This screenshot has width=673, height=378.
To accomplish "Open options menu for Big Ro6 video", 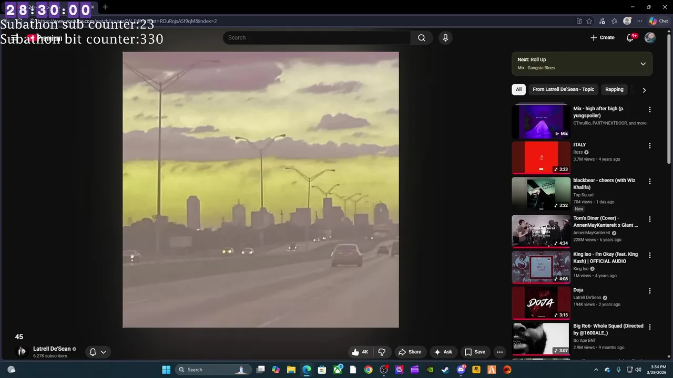I will coord(649,327).
